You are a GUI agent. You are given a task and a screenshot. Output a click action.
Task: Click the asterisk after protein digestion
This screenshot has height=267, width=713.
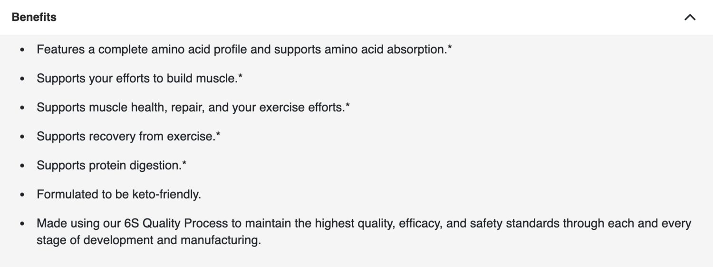[x=184, y=164]
